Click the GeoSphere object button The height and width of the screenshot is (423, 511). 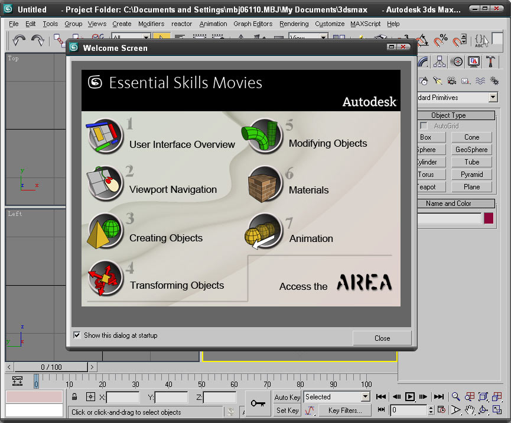[x=471, y=150]
